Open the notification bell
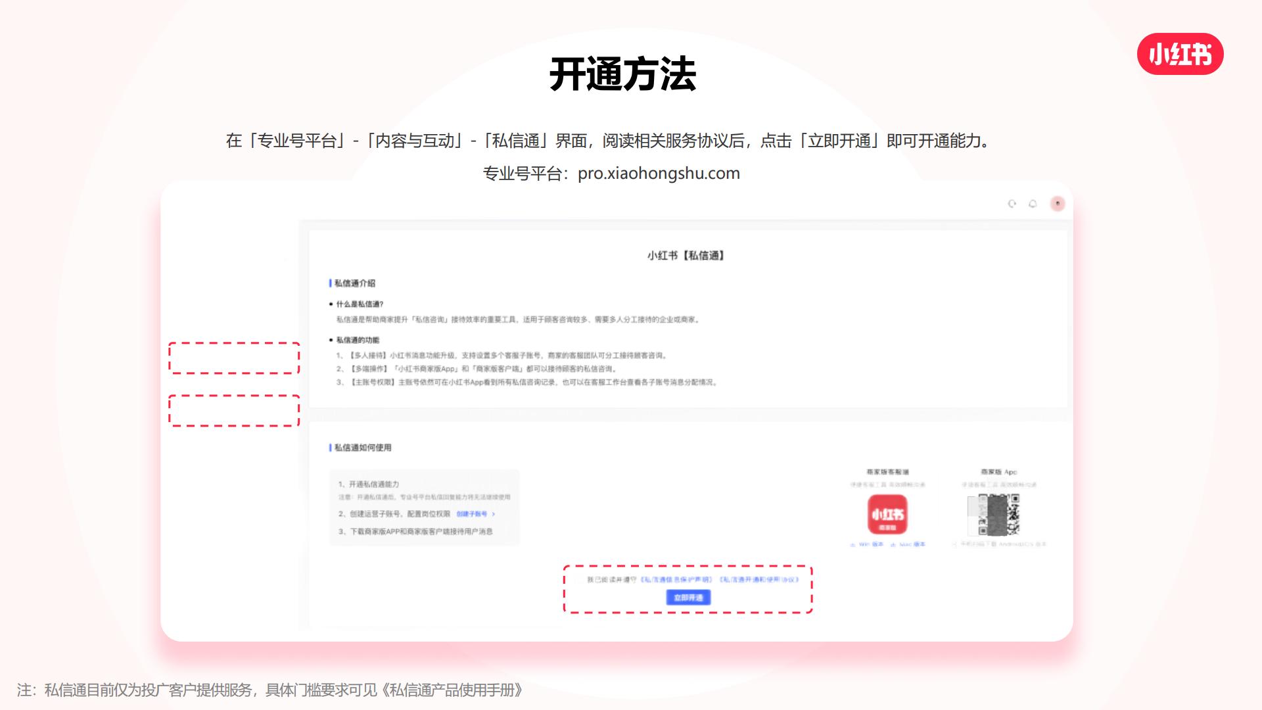Viewport: 1262px width, 710px height. [x=1033, y=204]
